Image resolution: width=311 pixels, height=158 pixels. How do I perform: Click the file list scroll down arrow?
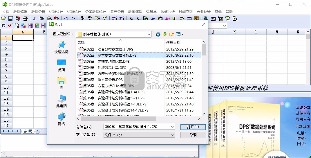coord(204,114)
